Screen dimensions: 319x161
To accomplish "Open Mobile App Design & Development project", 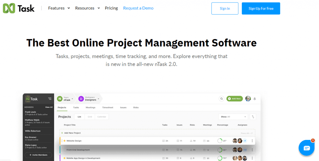I will coord(83,158).
